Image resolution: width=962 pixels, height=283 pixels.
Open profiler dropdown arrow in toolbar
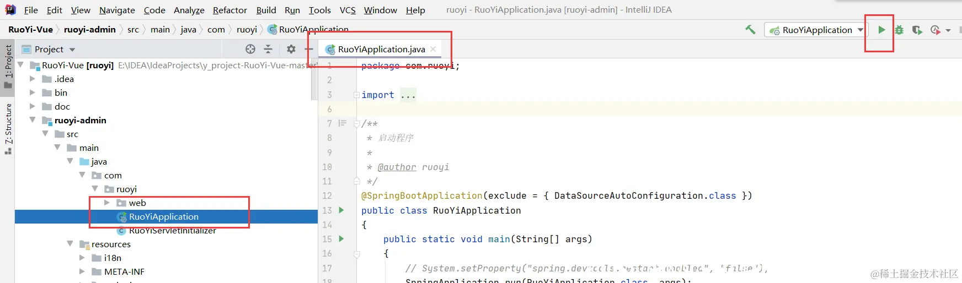click(948, 30)
